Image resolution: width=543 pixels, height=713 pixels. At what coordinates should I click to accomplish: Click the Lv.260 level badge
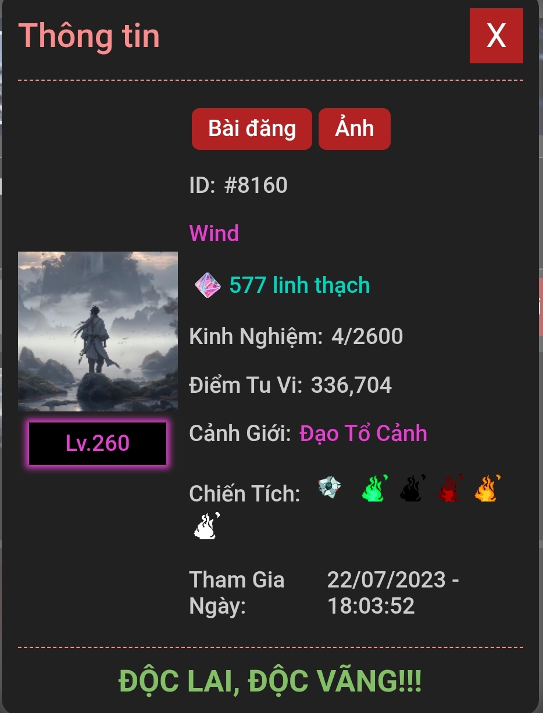pyautogui.click(x=98, y=443)
